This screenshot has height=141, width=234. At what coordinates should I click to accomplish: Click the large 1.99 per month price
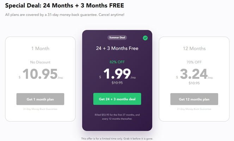click(117, 74)
